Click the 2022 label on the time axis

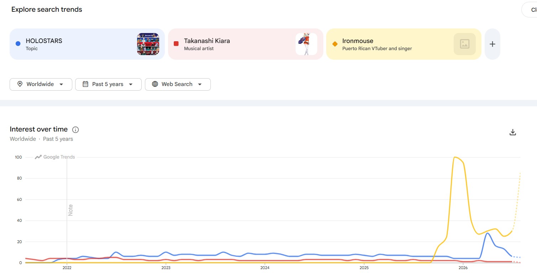(x=67, y=267)
